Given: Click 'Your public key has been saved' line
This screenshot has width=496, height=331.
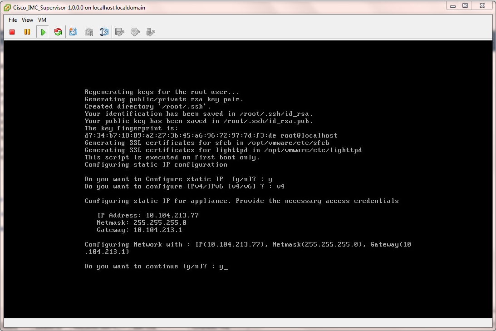Looking at the screenshot, I should [198, 121].
